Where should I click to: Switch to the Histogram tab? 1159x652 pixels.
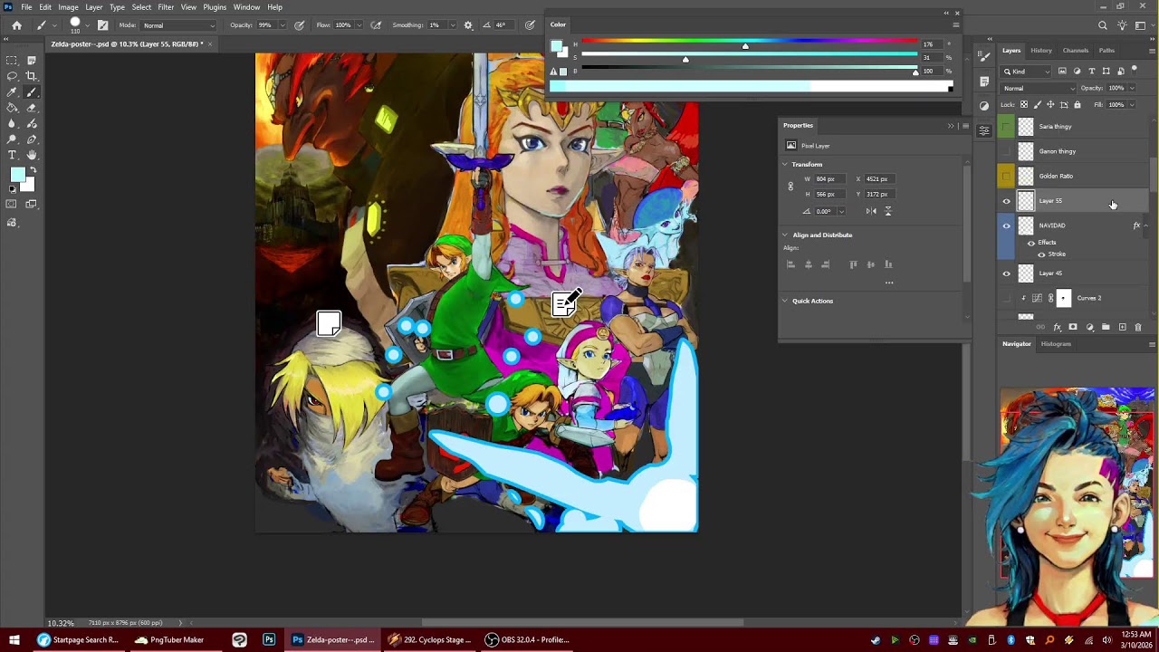tap(1056, 344)
